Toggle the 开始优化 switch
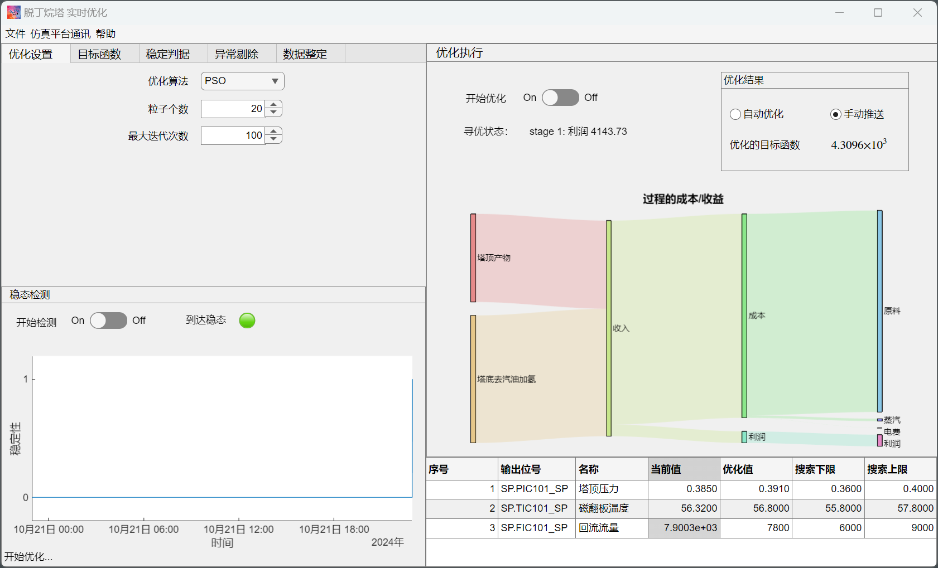This screenshot has height=568, width=938. click(560, 98)
